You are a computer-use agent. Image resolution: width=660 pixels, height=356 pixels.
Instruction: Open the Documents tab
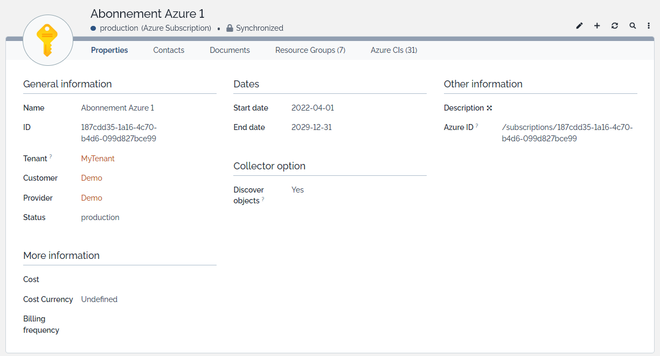pyautogui.click(x=230, y=50)
